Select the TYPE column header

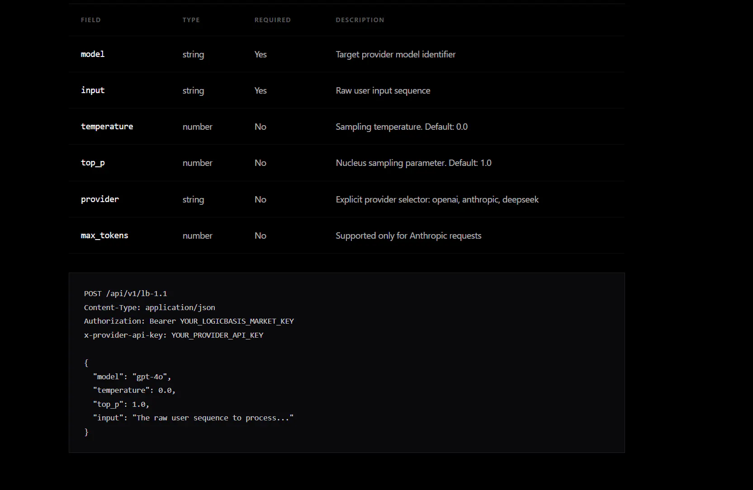pyautogui.click(x=191, y=20)
